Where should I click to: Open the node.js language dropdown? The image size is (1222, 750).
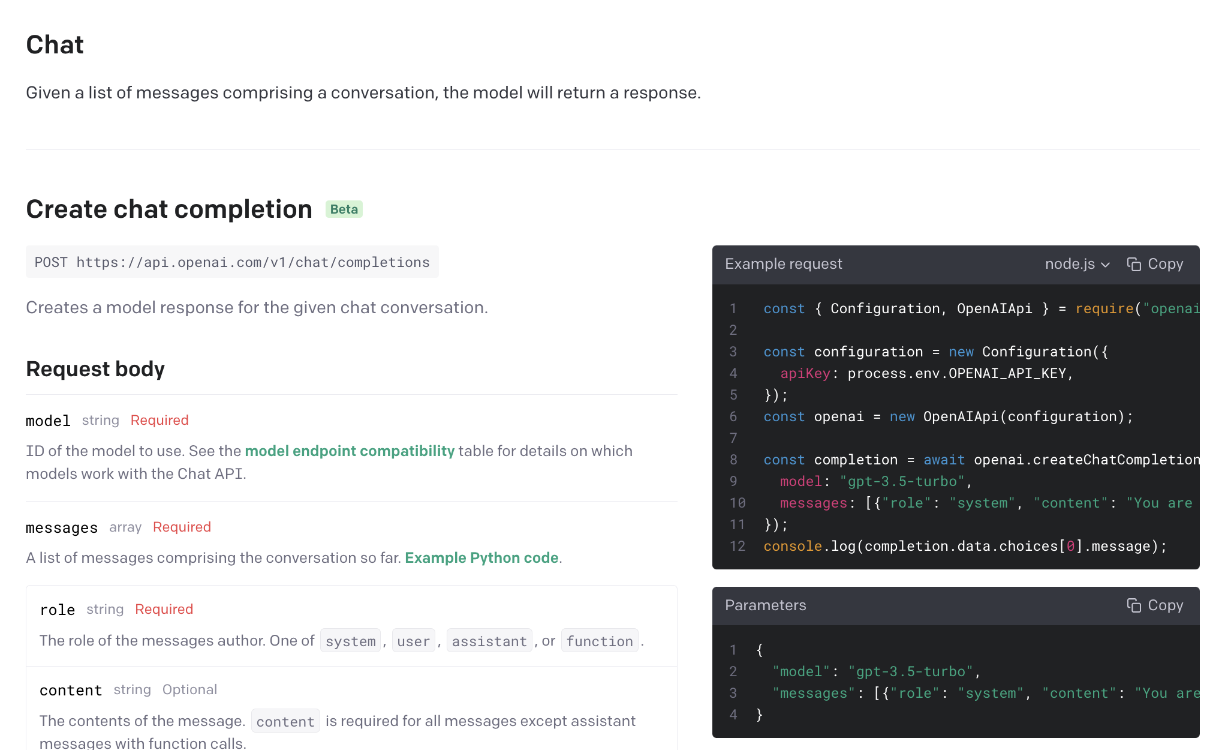[1077, 264]
